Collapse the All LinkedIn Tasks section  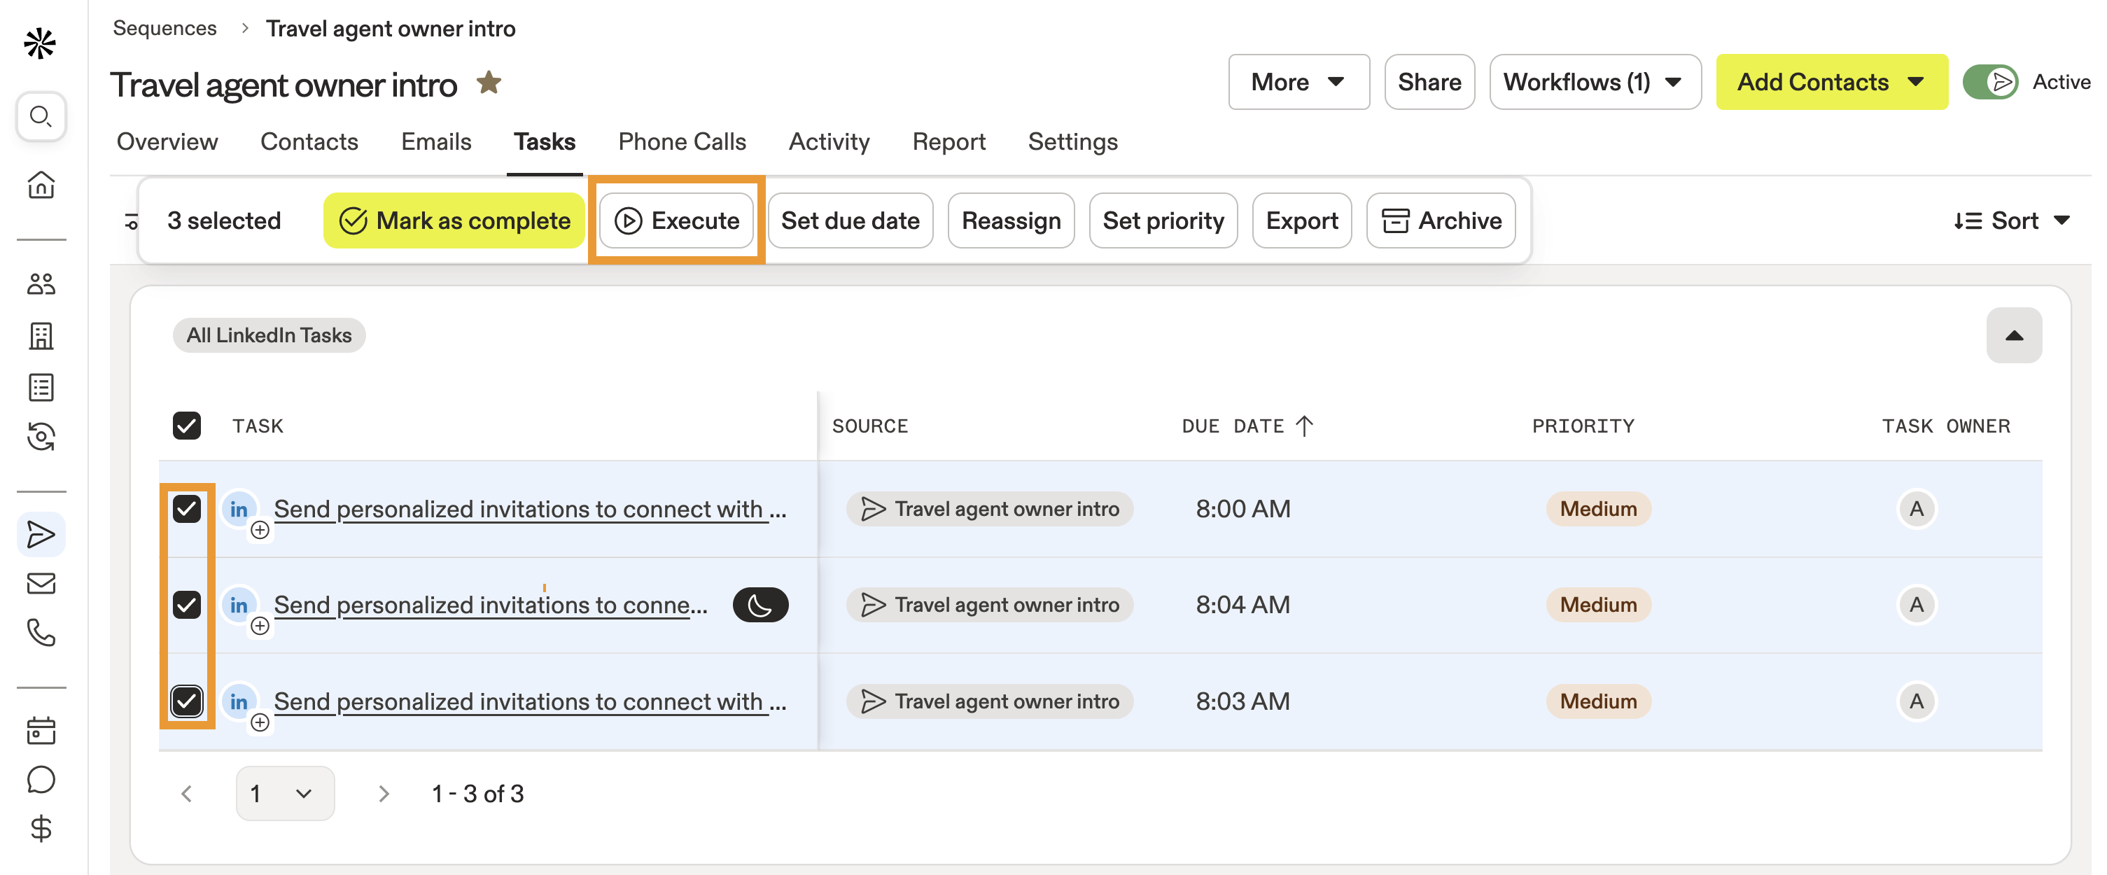click(x=2014, y=335)
